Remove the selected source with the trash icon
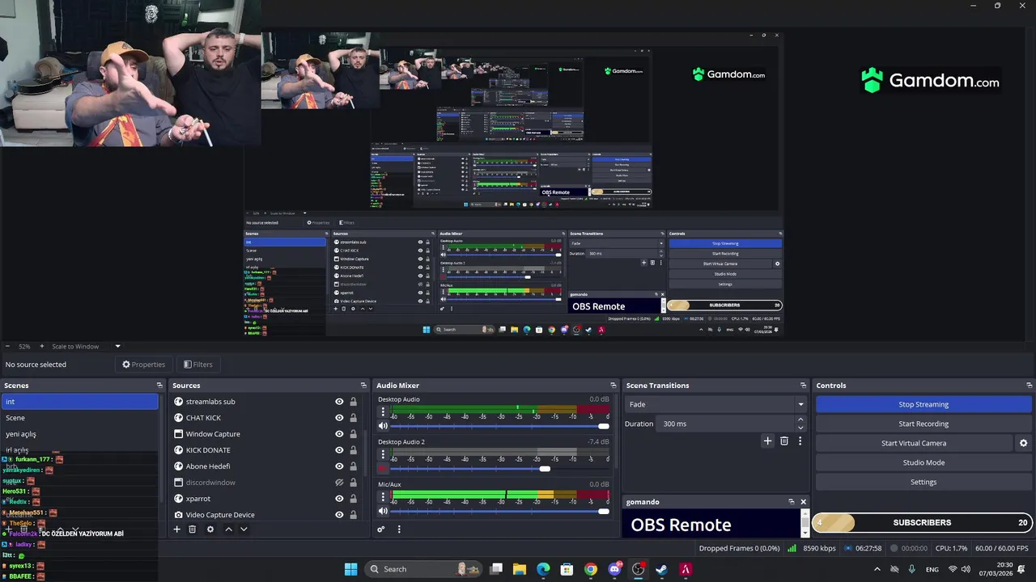 [x=193, y=529]
